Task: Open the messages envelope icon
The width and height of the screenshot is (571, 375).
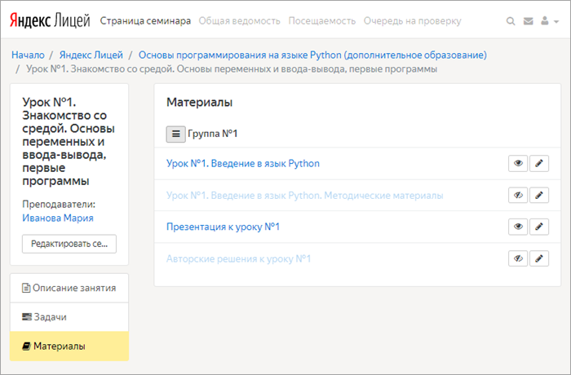Action: [x=528, y=21]
